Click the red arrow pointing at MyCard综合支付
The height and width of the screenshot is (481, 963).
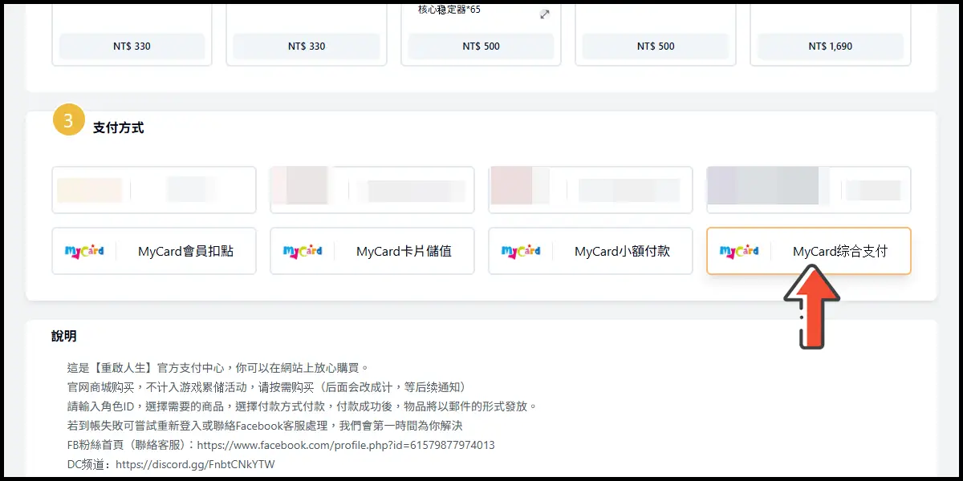click(x=811, y=307)
